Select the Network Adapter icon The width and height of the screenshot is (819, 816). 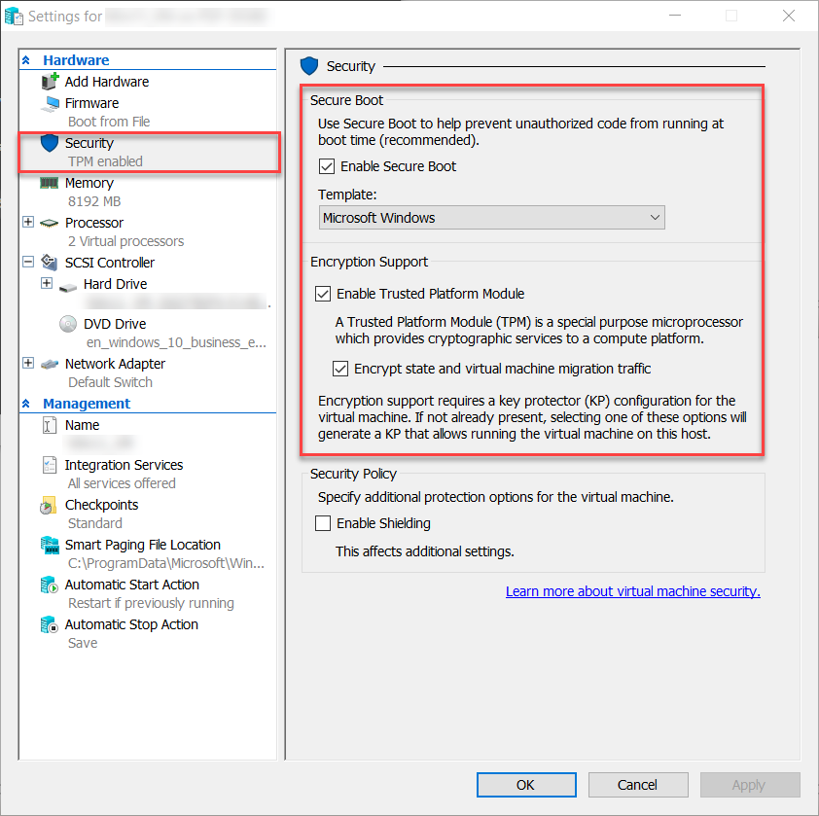[50, 364]
